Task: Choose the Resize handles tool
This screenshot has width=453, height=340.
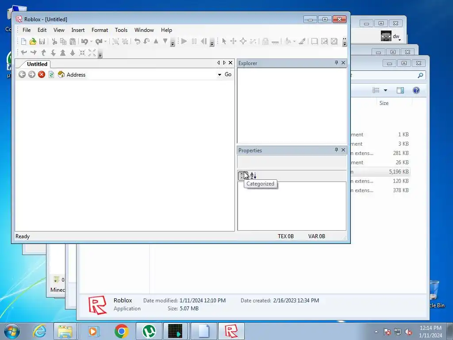Action: [243, 41]
